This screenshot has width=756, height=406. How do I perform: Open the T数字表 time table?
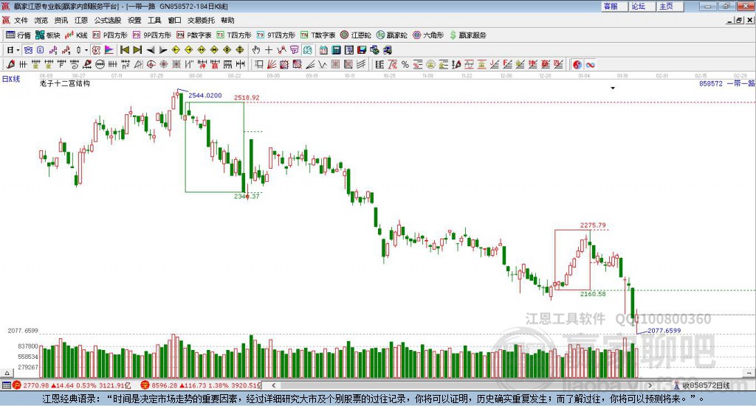tap(317, 35)
